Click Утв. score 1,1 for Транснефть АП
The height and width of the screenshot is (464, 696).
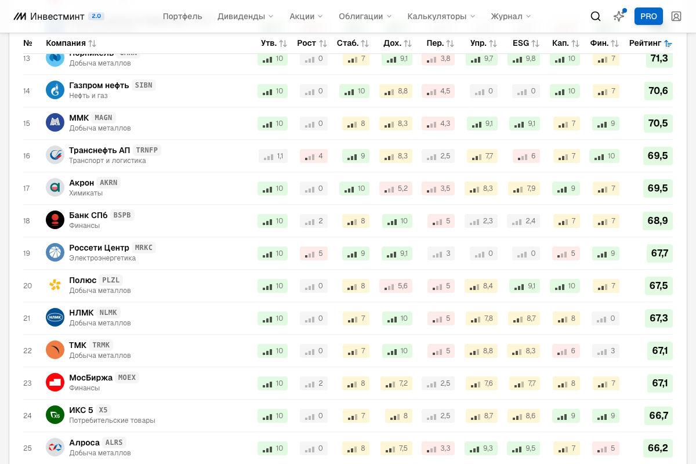pyautogui.click(x=273, y=156)
